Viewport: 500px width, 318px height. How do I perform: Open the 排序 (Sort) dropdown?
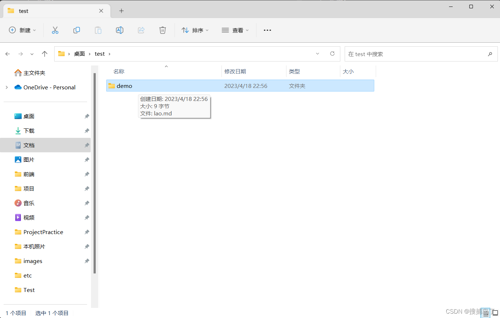[x=195, y=30]
